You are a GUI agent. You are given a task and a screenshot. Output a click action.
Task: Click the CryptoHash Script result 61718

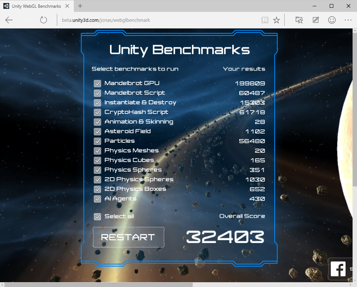[252, 112]
